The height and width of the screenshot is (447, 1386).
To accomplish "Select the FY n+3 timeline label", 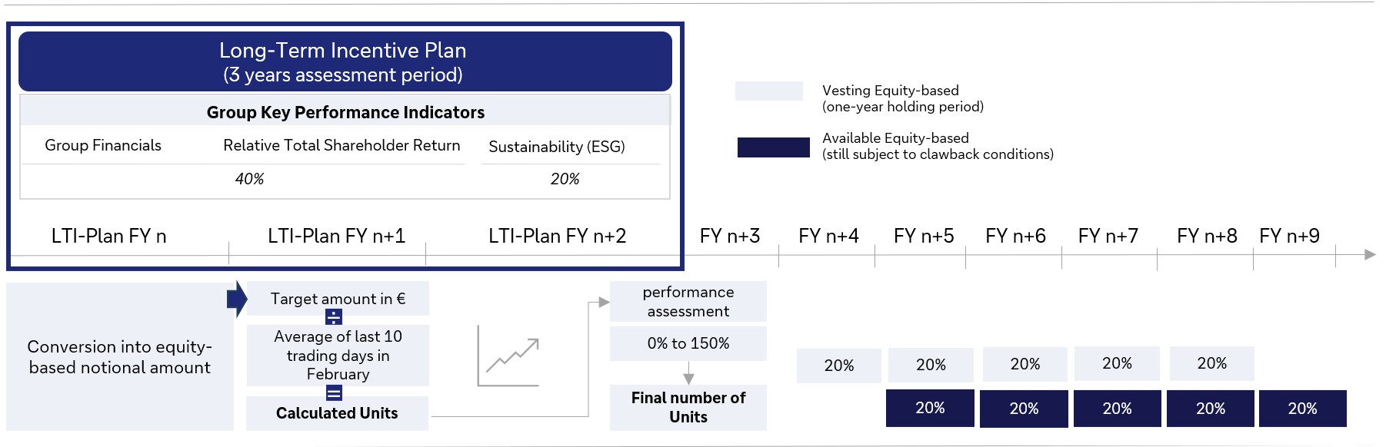I will click(729, 236).
